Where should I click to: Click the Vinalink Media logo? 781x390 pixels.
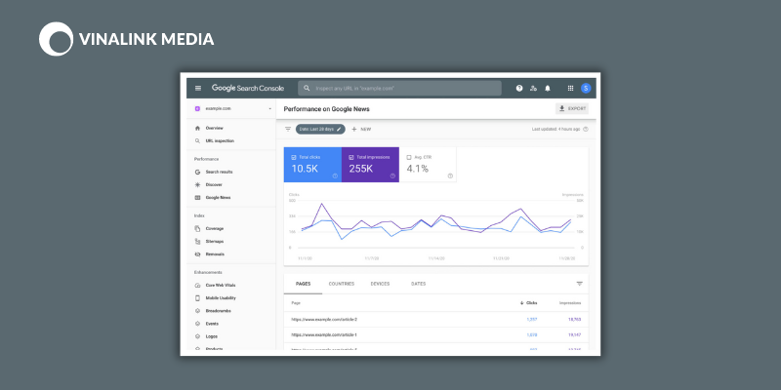coord(127,39)
